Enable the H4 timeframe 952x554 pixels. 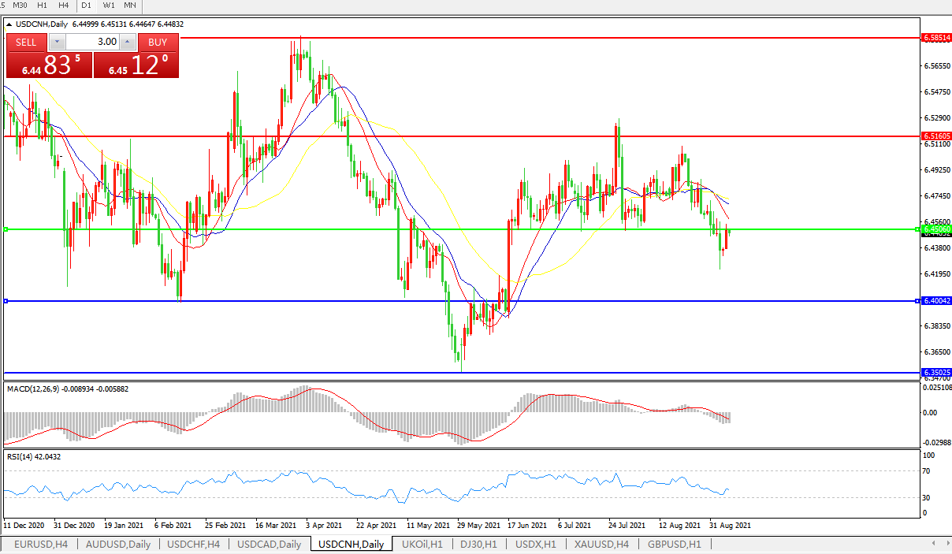(x=64, y=6)
